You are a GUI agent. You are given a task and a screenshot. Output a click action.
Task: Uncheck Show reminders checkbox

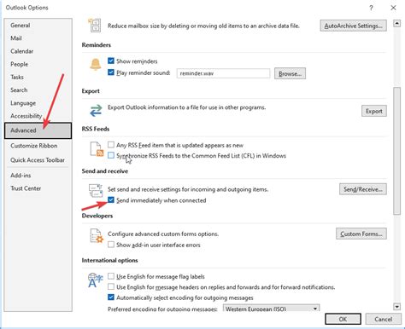[x=111, y=61]
